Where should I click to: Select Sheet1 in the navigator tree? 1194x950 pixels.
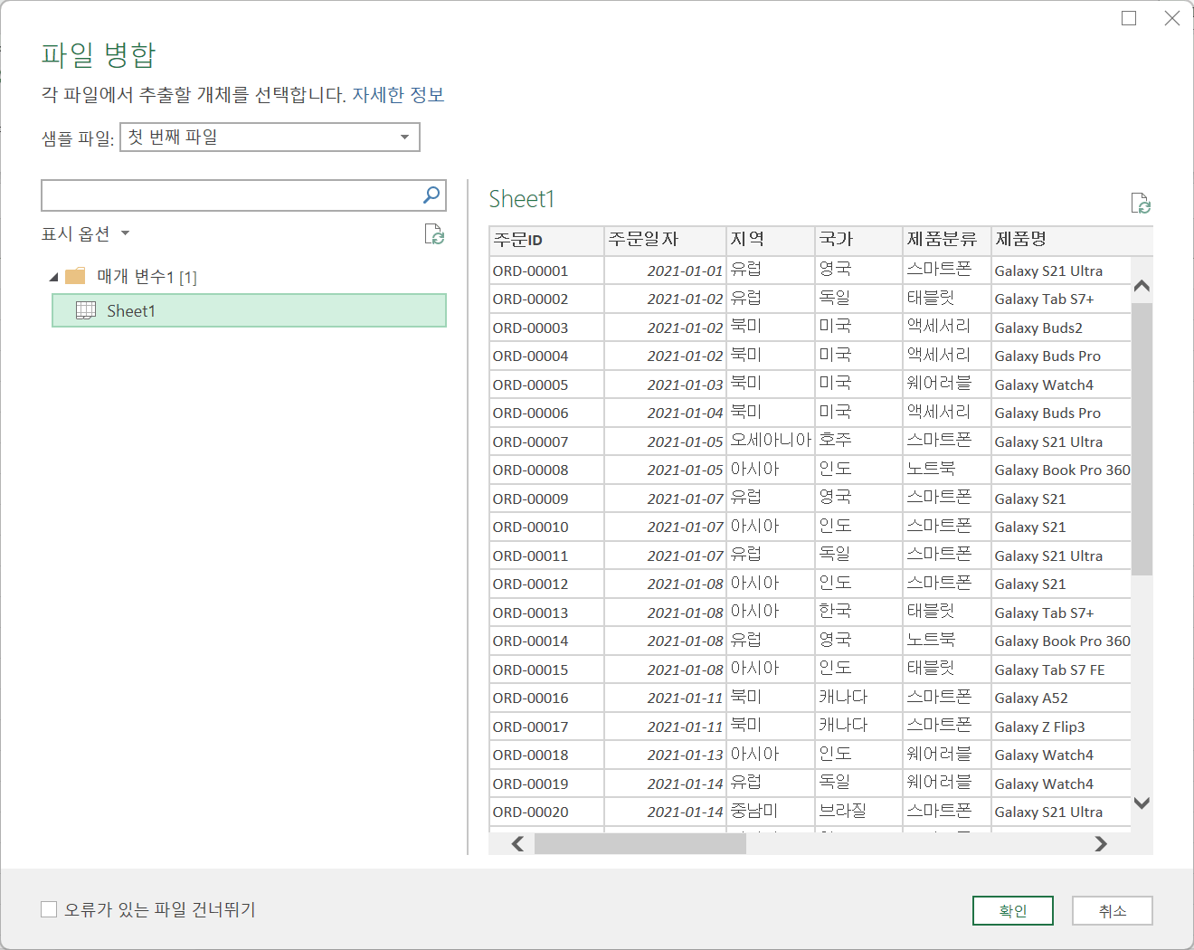(x=249, y=310)
